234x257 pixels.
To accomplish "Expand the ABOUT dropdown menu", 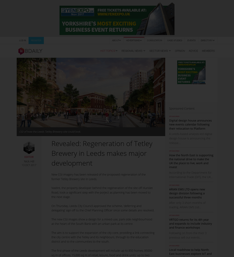I will pyautogui.click(x=116, y=41).
